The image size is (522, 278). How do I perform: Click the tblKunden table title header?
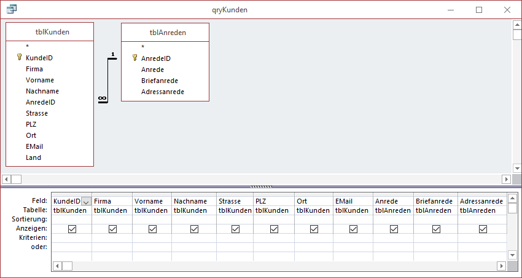50,32
